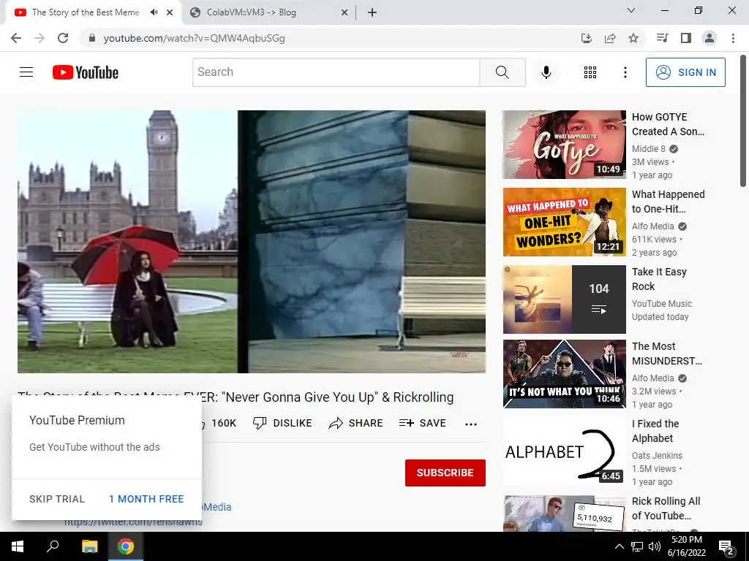Open Chrome profile avatar icon
This screenshot has height=561, width=749.
click(x=710, y=38)
